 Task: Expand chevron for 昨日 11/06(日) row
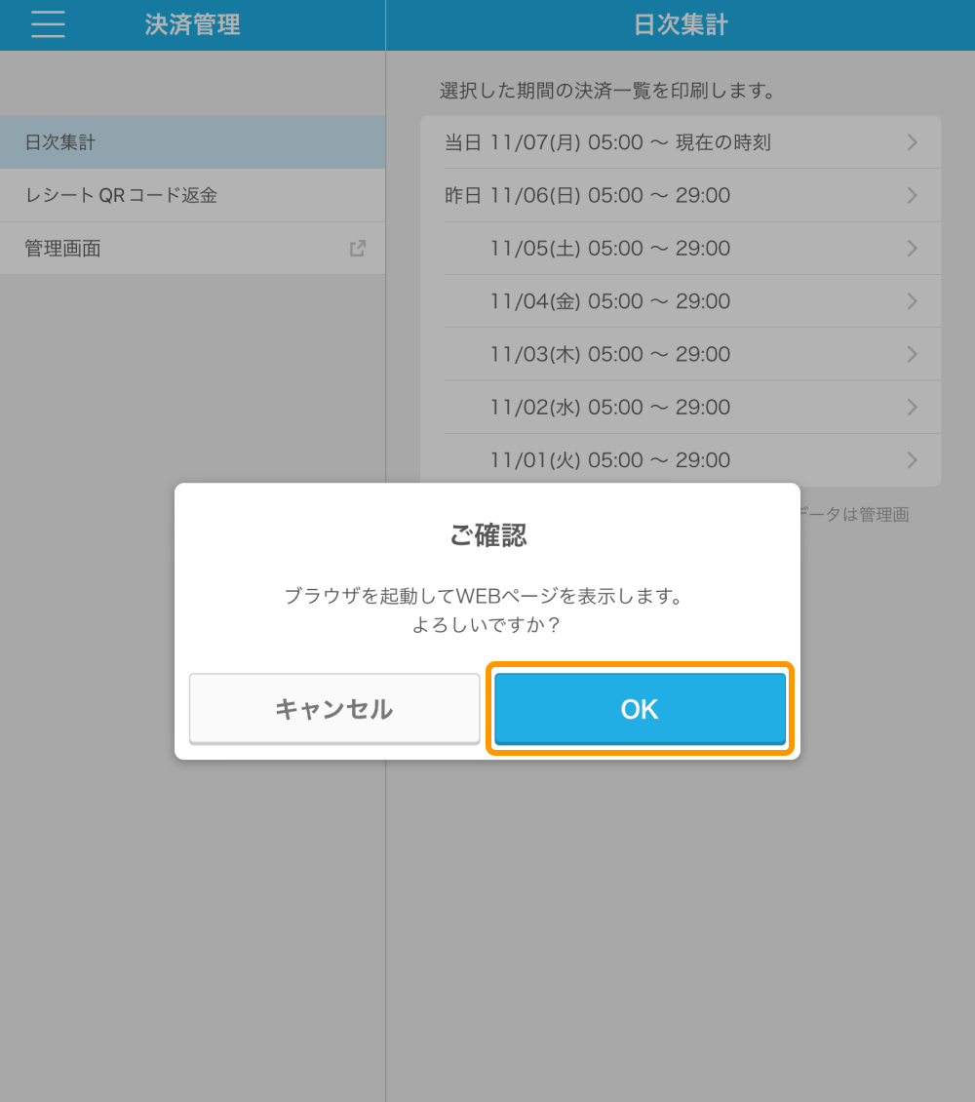tap(913, 195)
